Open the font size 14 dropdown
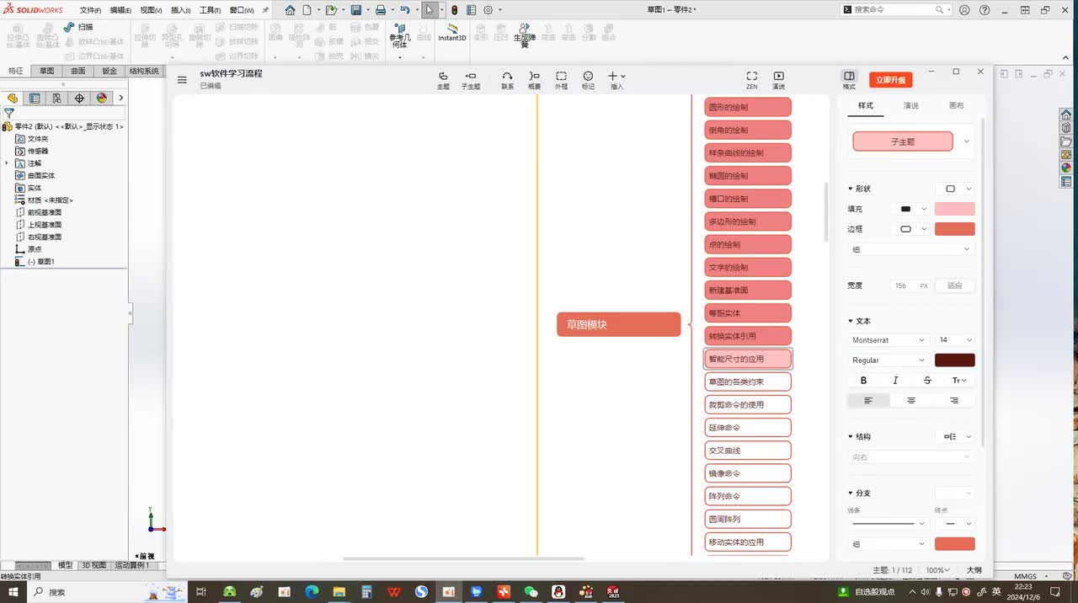Viewport: 1078px width, 603px height. click(955, 340)
